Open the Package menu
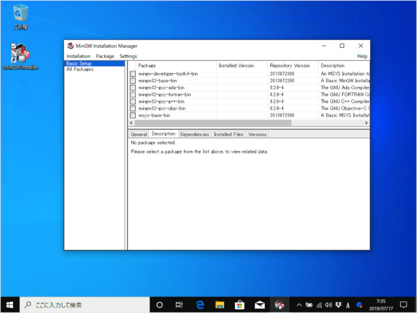Screen dimensions: 417x313 pos(105,56)
